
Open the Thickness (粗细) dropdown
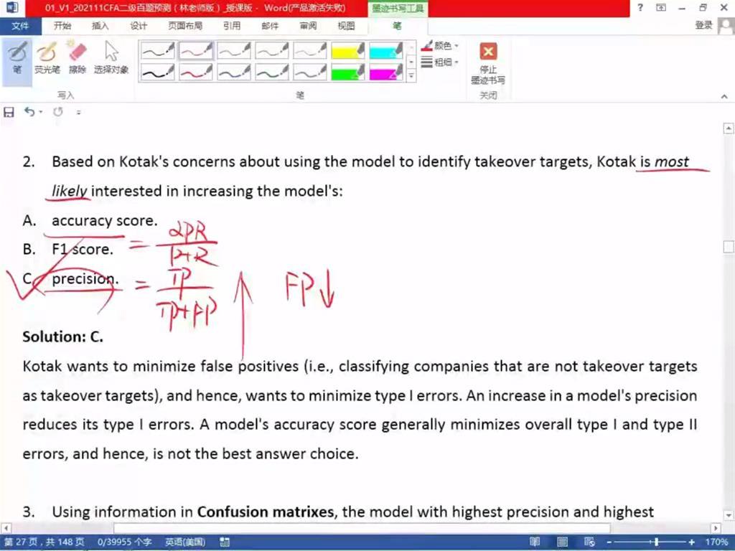pyautogui.click(x=440, y=62)
